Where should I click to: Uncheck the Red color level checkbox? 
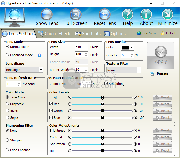pyautogui.click(x=51, y=104)
